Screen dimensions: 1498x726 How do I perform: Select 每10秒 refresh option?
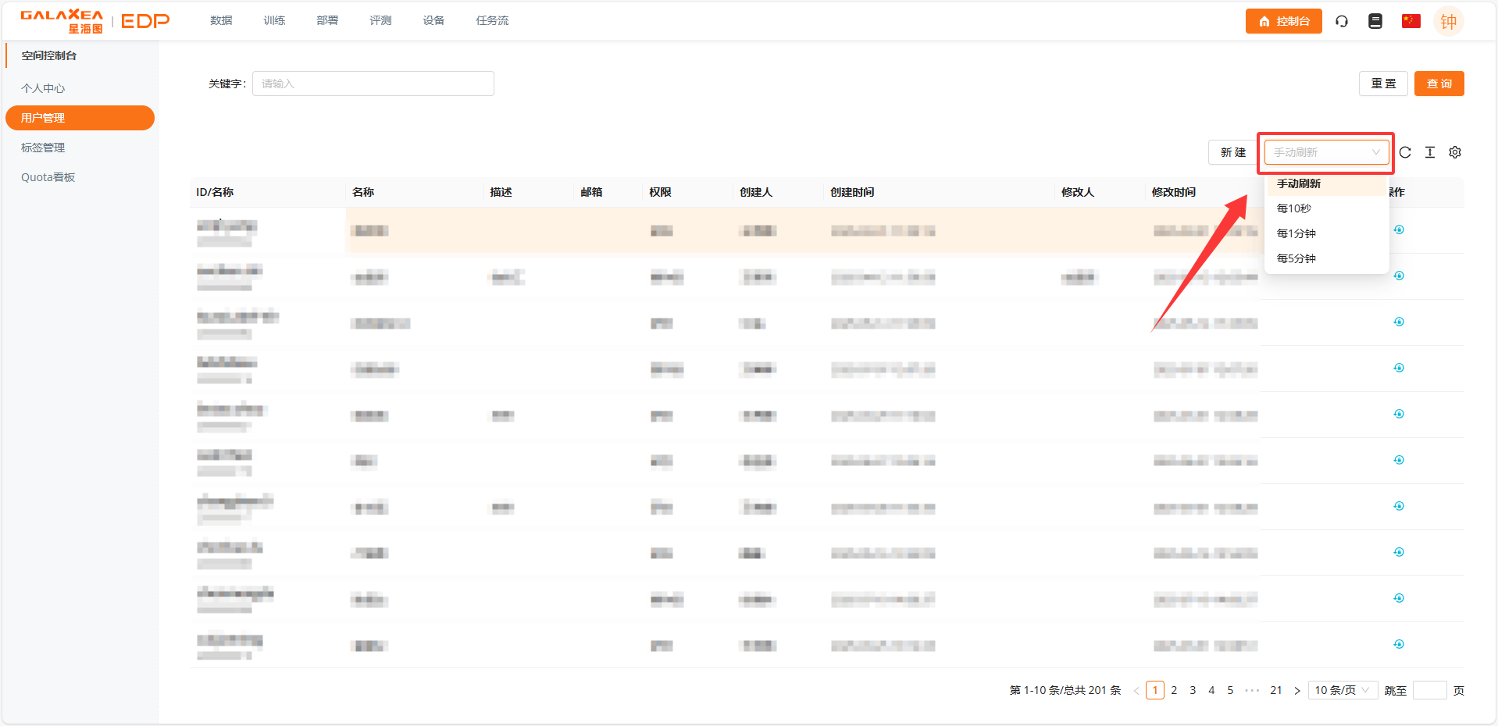(1294, 208)
